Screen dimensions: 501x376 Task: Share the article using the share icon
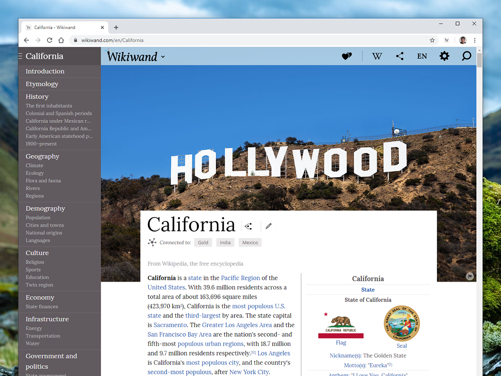point(400,56)
